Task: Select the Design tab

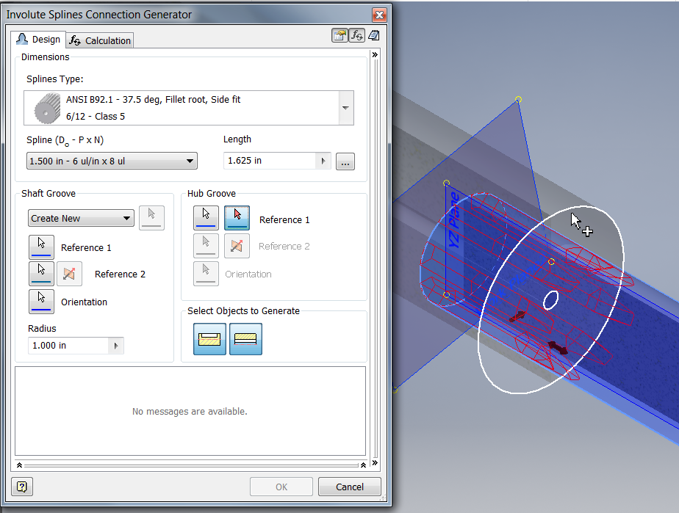Action: pyautogui.click(x=38, y=40)
